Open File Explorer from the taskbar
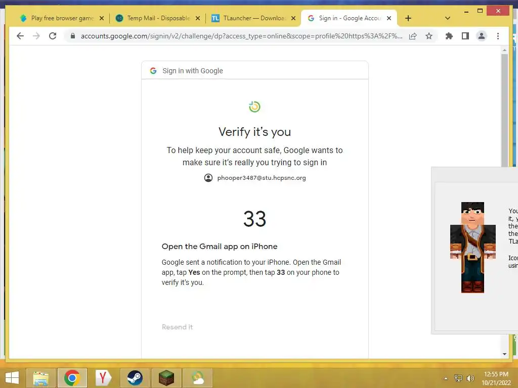This screenshot has height=388, width=518. (x=40, y=378)
